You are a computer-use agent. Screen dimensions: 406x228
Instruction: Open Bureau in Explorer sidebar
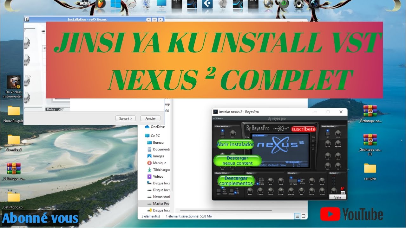156,142
